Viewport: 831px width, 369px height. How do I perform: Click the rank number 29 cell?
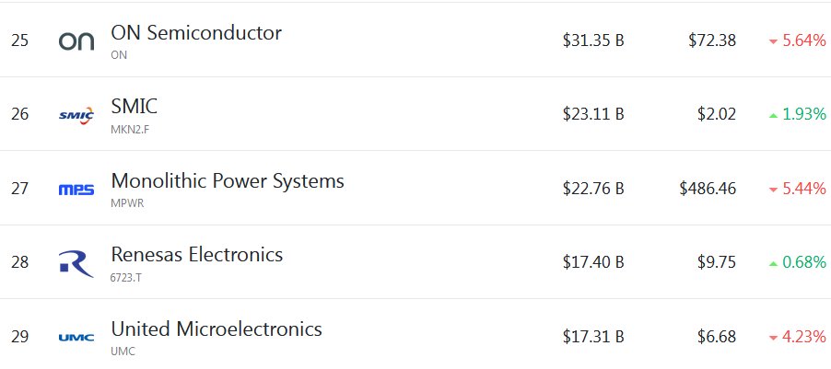tap(20, 337)
